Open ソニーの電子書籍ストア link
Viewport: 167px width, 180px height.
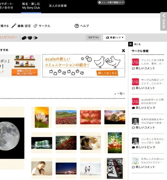(x=111, y=2)
